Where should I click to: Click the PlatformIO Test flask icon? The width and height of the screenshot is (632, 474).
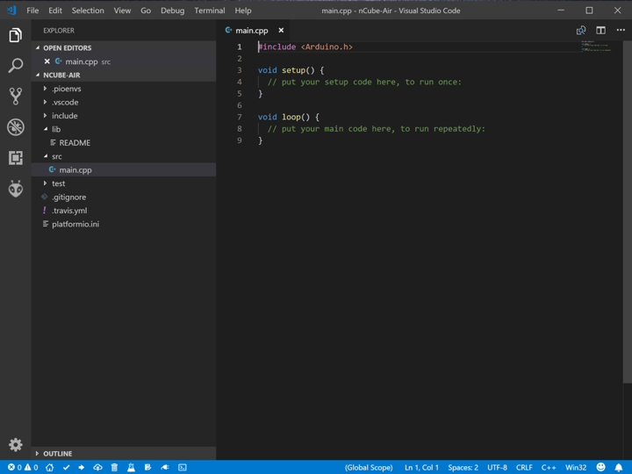[131, 468]
